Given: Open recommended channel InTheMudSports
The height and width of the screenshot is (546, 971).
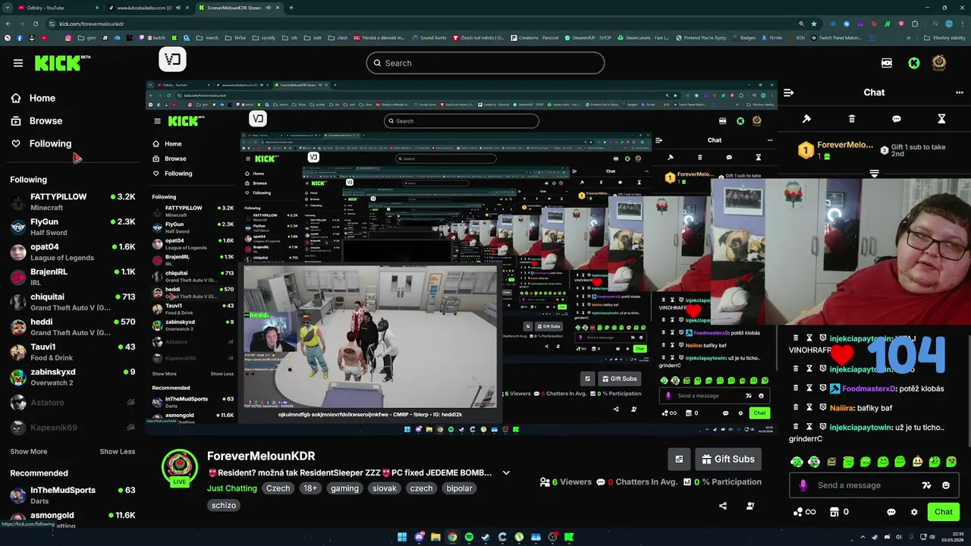Looking at the screenshot, I should [73, 495].
